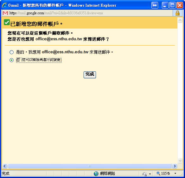The width and height of the screenshot is (185, 178).
Task: Click the protected mode status icon
Action: (144, 174)
